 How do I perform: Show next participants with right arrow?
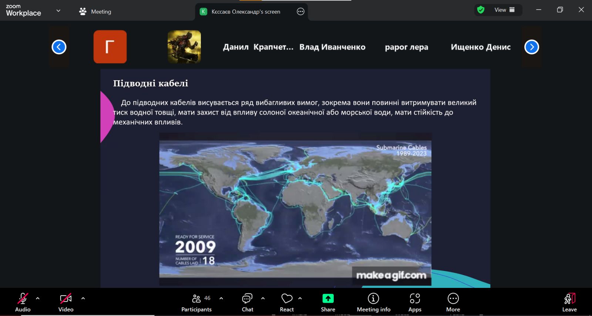[x=532, y=47]
